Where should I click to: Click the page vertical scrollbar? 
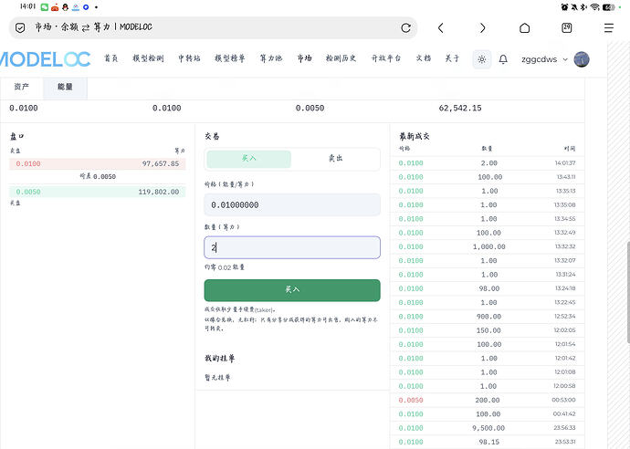627,292
